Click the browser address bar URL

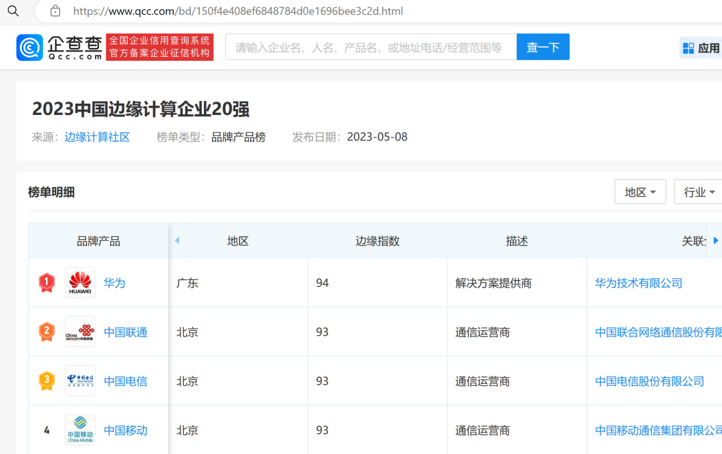tap(238, 11)
